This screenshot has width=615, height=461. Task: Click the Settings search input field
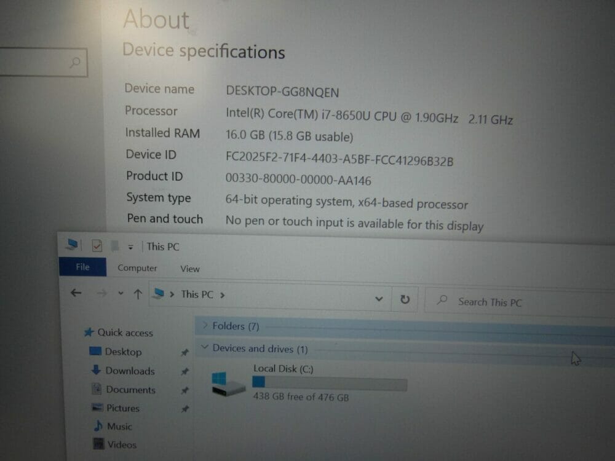pos(42,62)
